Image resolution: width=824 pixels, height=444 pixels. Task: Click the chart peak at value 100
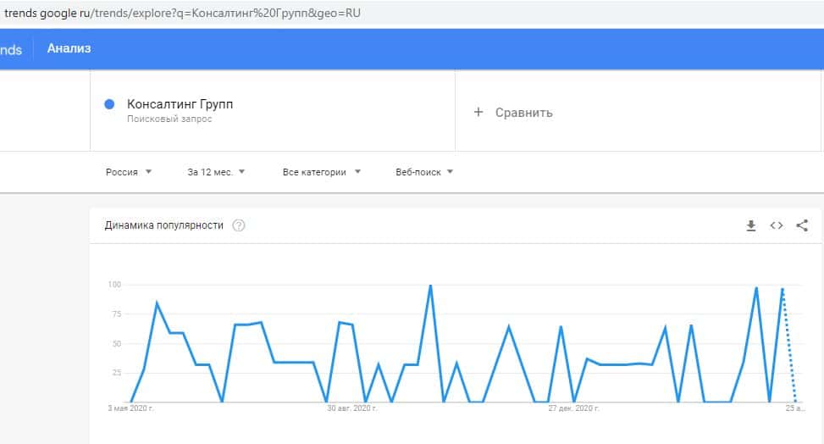(x=430, y=286)
